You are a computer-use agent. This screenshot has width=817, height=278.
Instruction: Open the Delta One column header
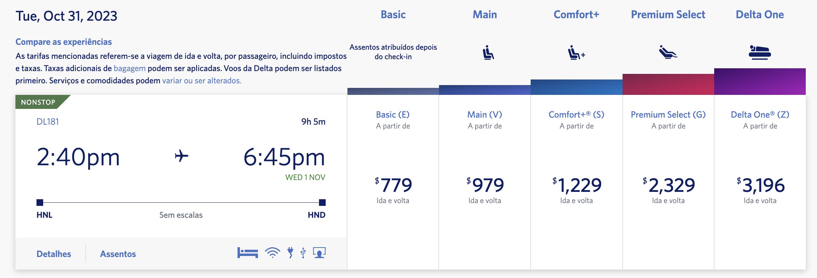[x=760, y=14]
